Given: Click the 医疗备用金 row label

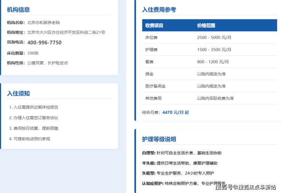Looking at the screenshot, I should tap(155, 86).
